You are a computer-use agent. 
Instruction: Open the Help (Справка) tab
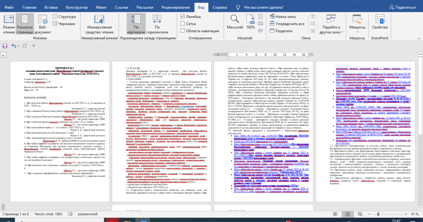point(220,7)
